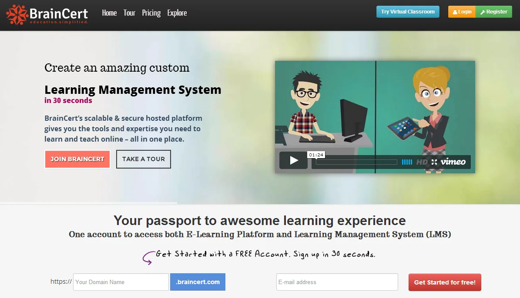
Task: Click the video progress bar
Action: (x=356, y=162)
